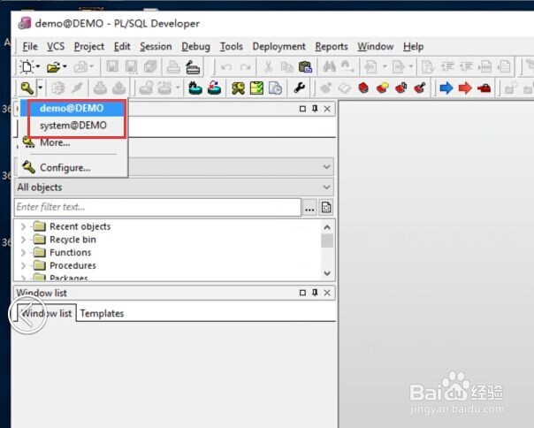Click the Enter filter text field
The image size is (534, 428).
pos(157,207)
